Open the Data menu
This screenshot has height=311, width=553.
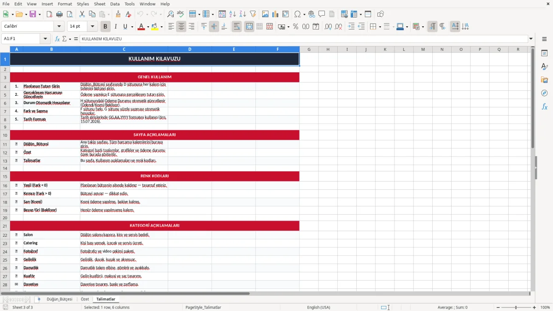(x=115, y=4)
